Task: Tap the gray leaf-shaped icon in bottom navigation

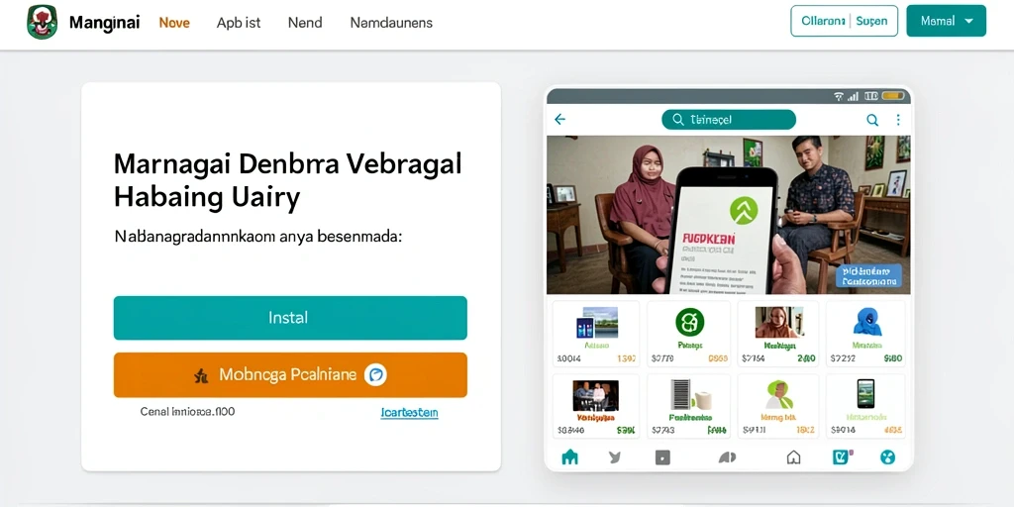Action: 727,457
